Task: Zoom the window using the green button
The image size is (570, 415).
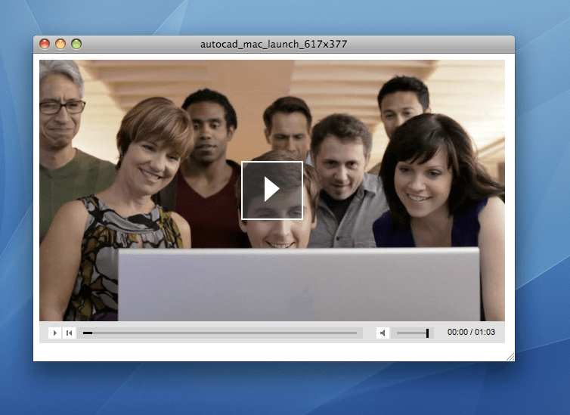Action: tap(76, 44)
